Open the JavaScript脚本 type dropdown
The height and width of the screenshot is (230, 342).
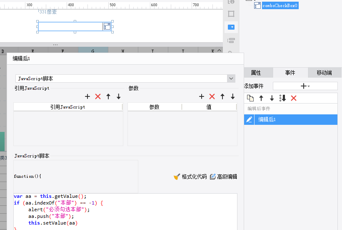pyautogui.click(x=231, y=78)
